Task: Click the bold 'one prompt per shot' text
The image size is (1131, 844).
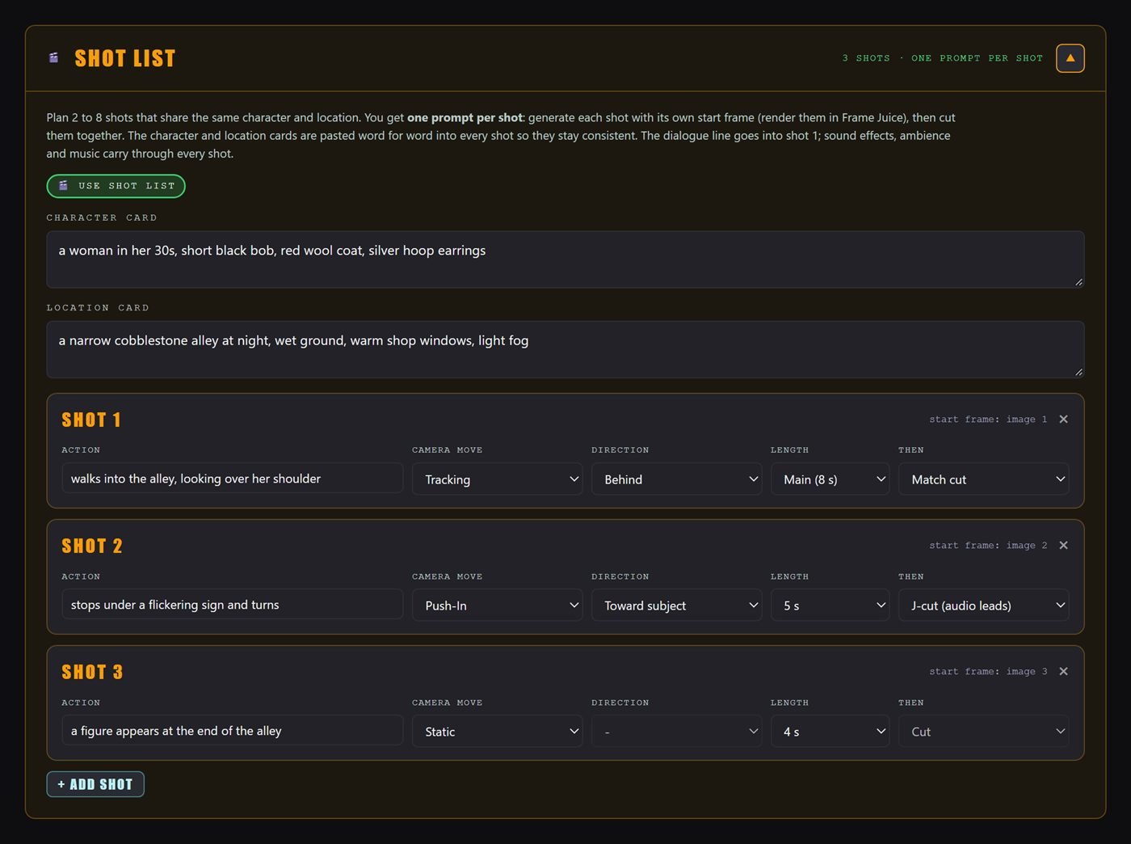Action: [465, 118]
